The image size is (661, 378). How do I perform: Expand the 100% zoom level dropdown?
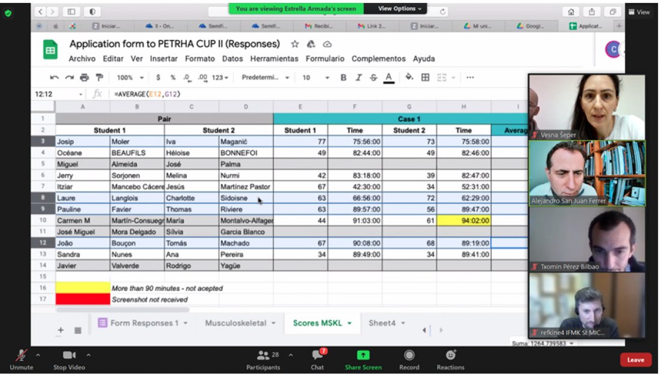(x=130, y=77)
